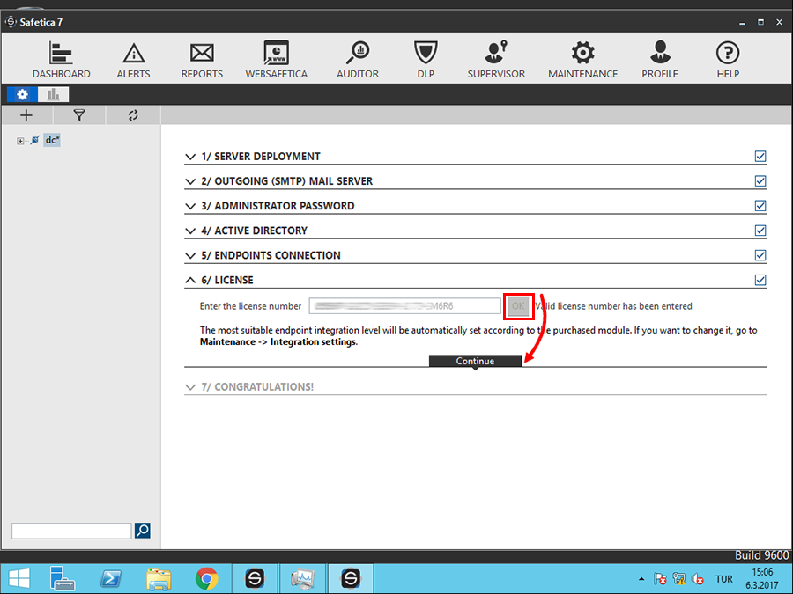
Task: Open the Dashboard module
Action: [x=61, y=60]
